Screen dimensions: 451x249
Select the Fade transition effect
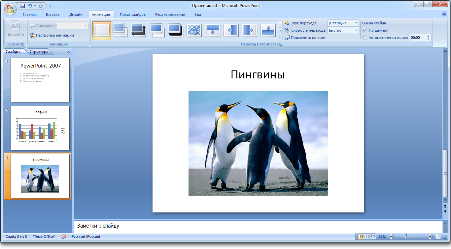120,30
